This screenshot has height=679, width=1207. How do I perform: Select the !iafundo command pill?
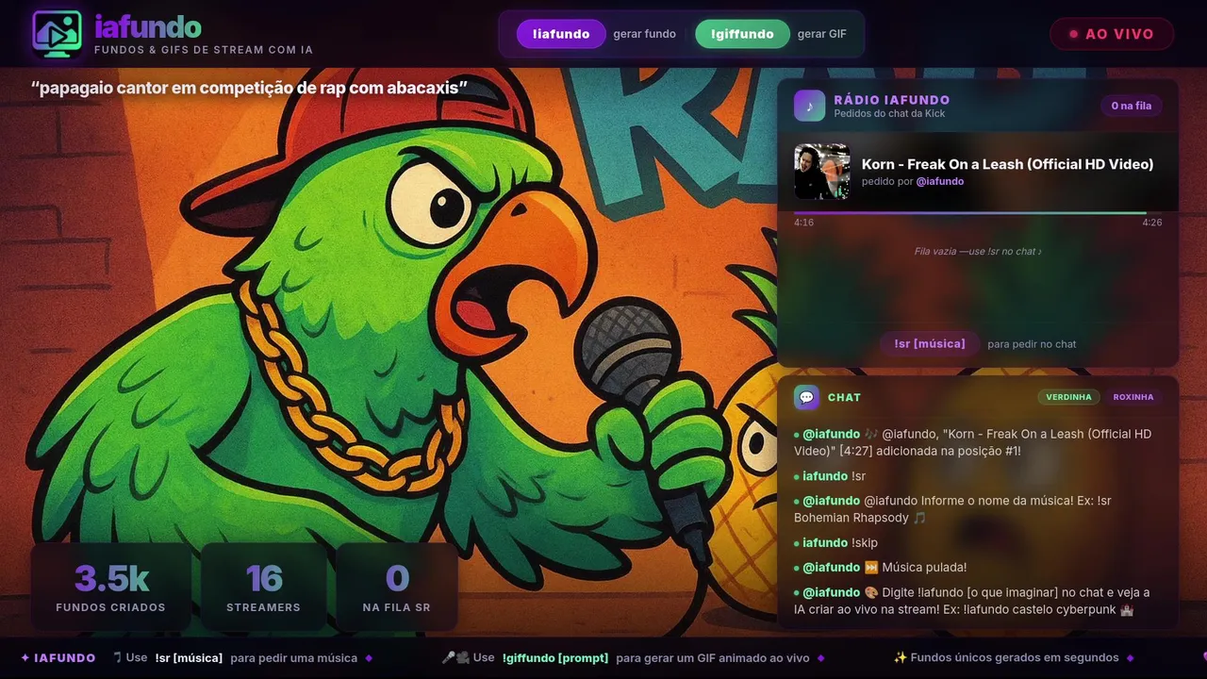click(561, 34)
